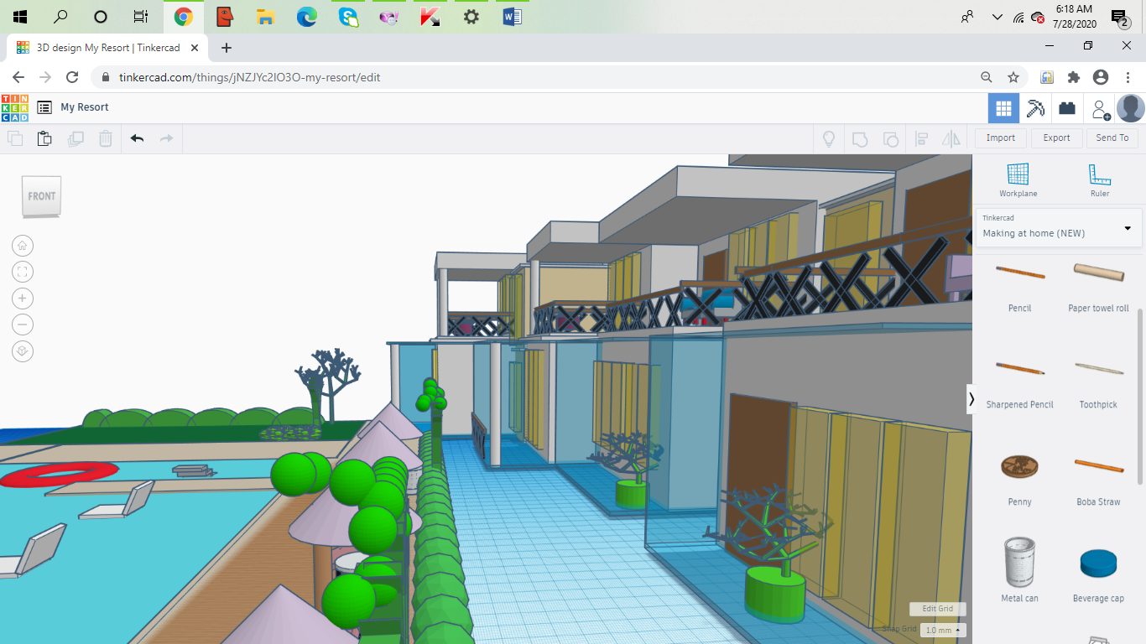Click the Copy tool icon

(15, 138)
